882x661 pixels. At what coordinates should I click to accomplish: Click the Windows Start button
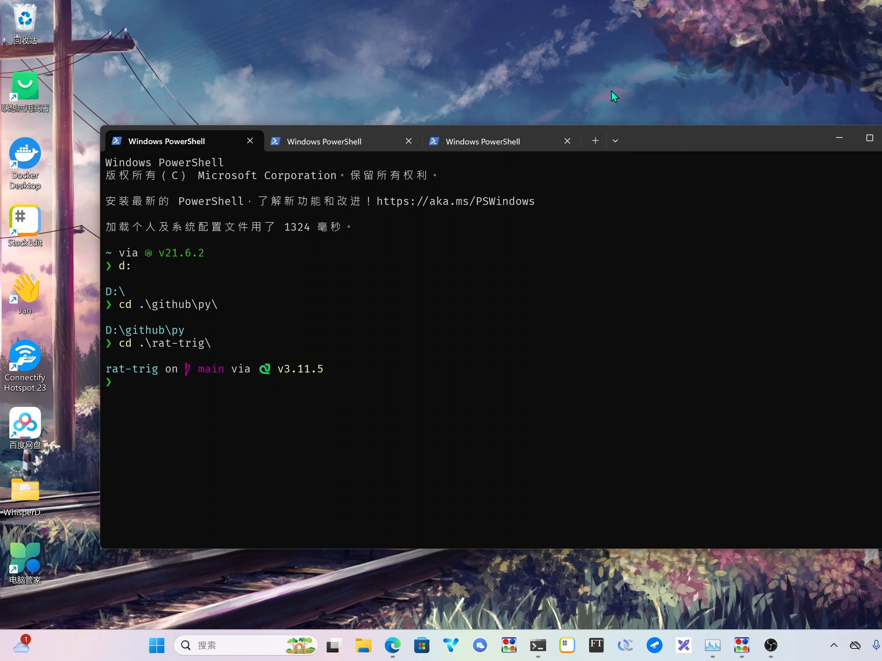[x=156, y=645]
